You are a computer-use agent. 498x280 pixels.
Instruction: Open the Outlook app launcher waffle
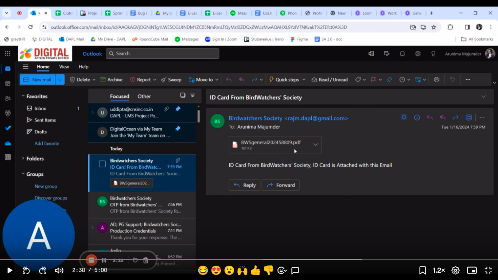coord(8,54)
